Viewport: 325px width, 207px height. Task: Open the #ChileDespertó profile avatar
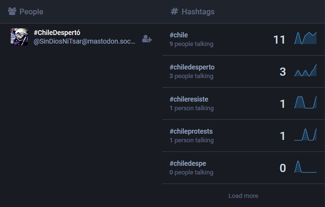click(x=19, y=37)
